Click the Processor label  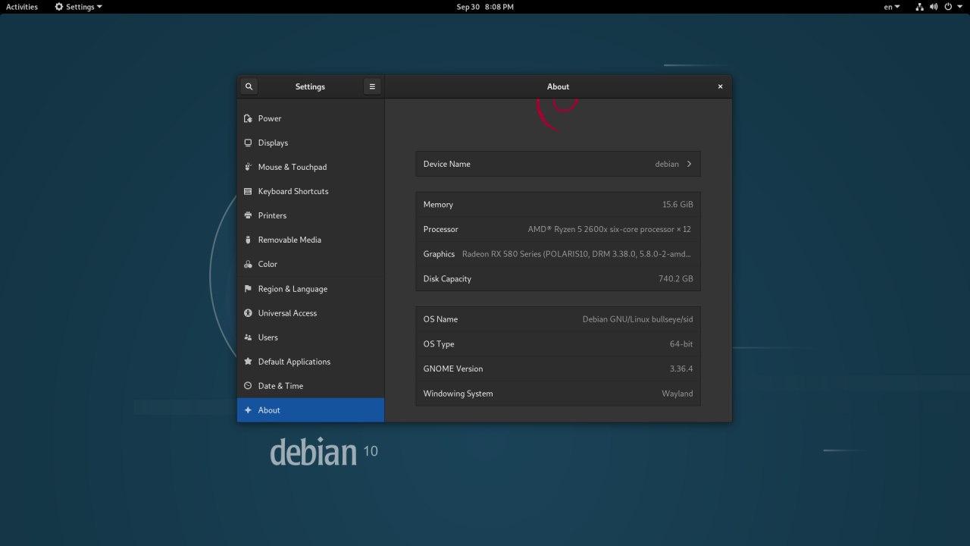(440, 229)
